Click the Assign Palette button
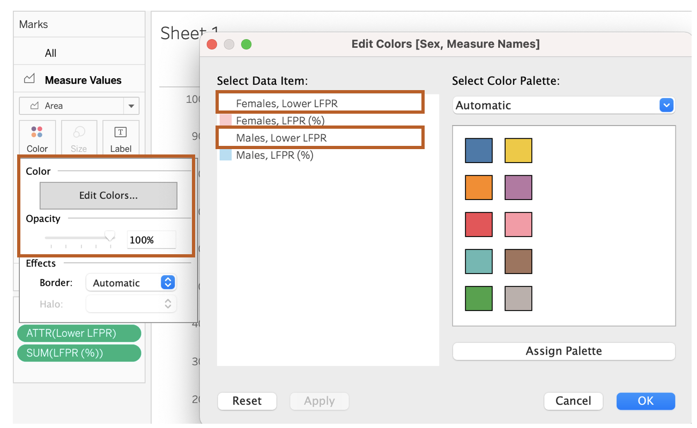Screen dimensions: 697x428 (563, 351)
